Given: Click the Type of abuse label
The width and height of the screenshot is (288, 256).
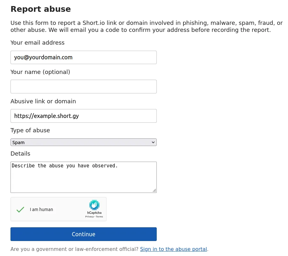Looking at the screenshot, I should [30, 130].
